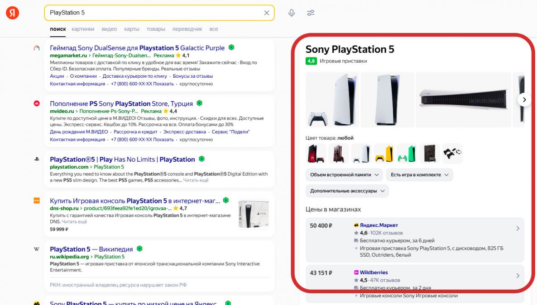
Task: Switch to the карты tab
Action: 131,29
